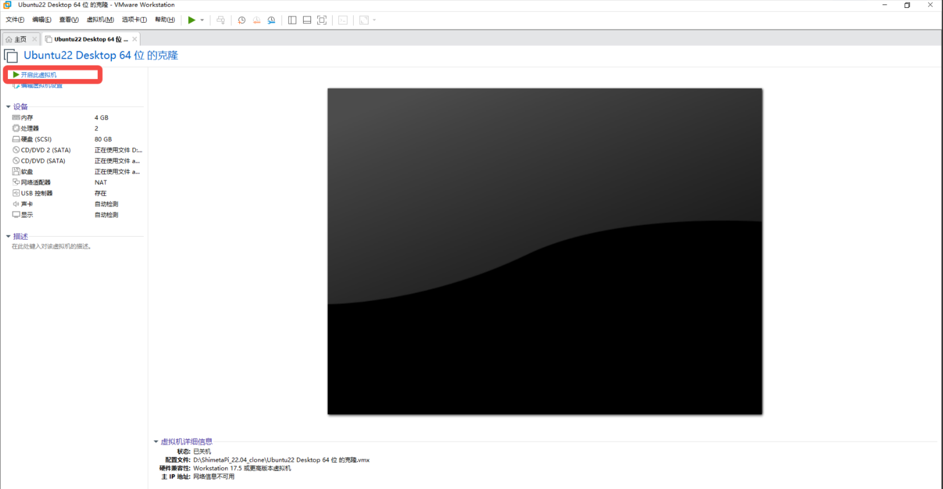Open the snapshot manager icon
Viewport: 943px width, 489px height.
[x=271, y=20]
